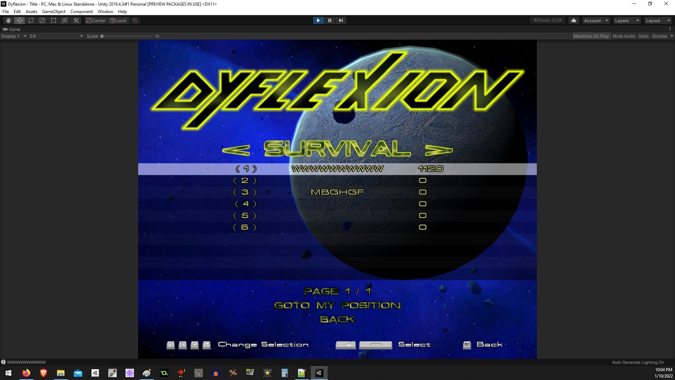Open the custom editor tools button
This screenshot has width=675, height=380.
pyautogui.click(x=76, y=20)
